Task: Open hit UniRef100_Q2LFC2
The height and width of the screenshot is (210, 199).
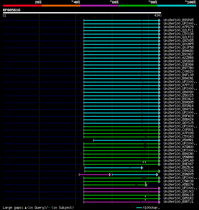Action: point(178,37)
